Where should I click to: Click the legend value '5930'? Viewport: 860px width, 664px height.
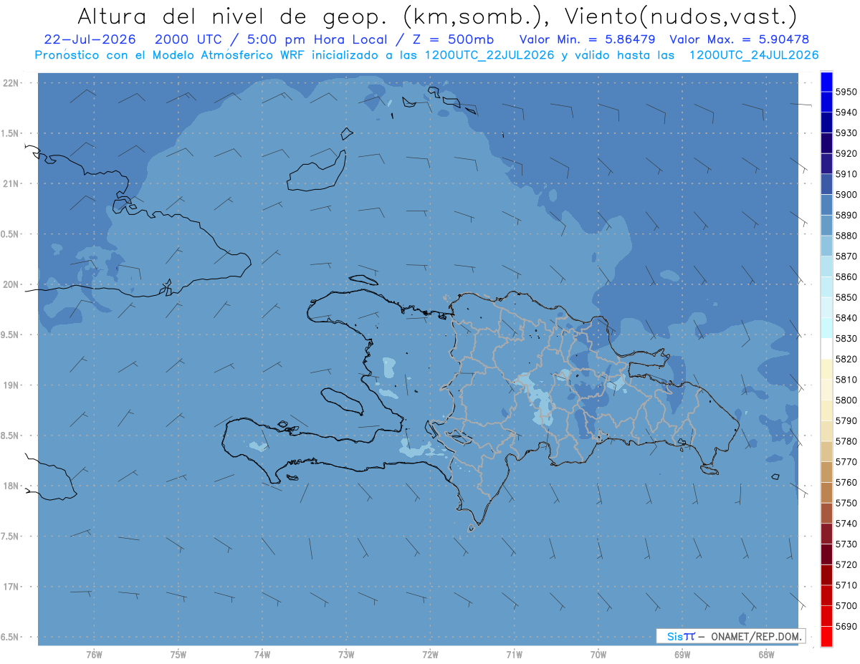pyautogui.click(x=846, y=133)
